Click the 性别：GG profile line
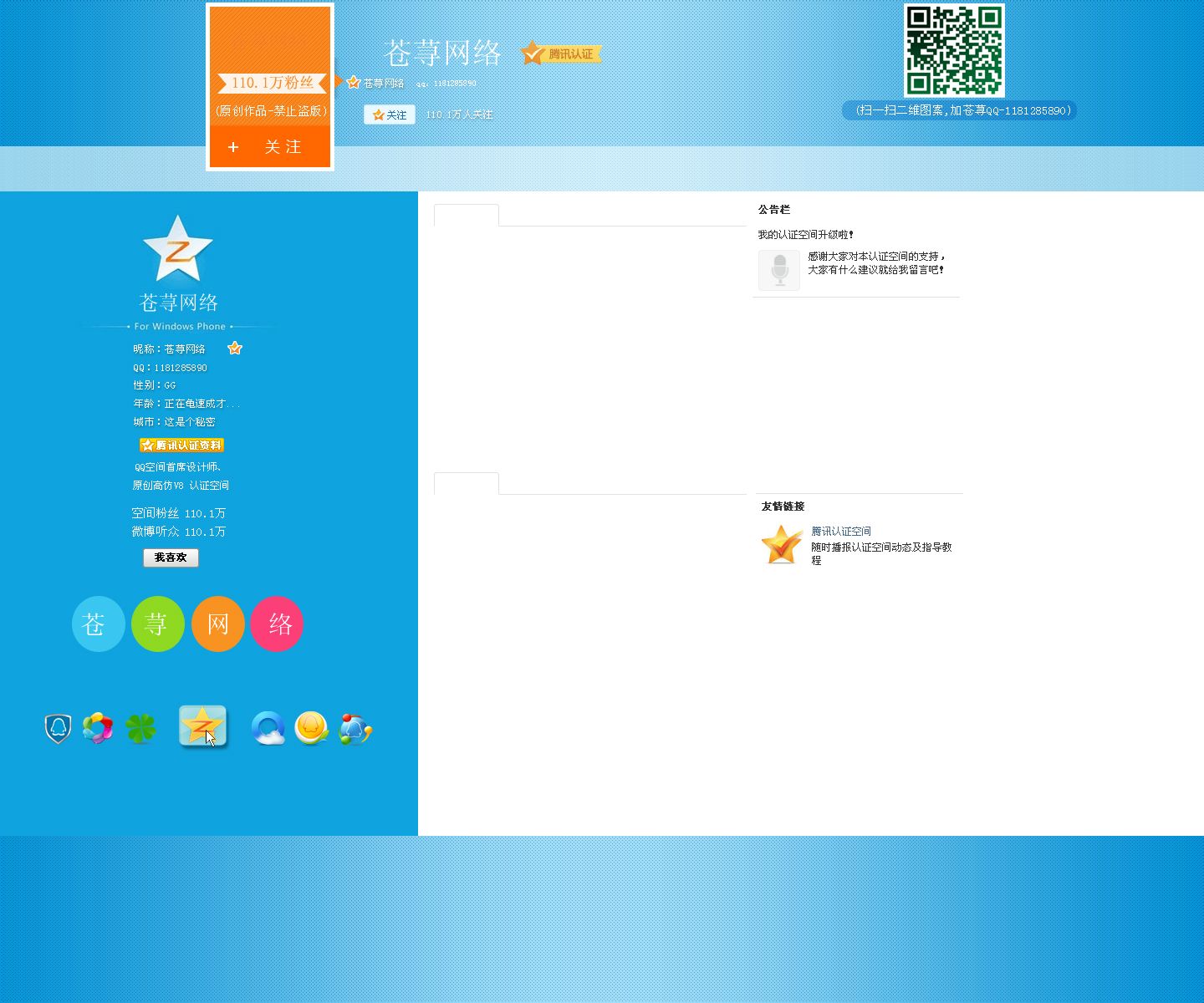This screenshot has height=1003, width=1204. (x=155, y=385)
